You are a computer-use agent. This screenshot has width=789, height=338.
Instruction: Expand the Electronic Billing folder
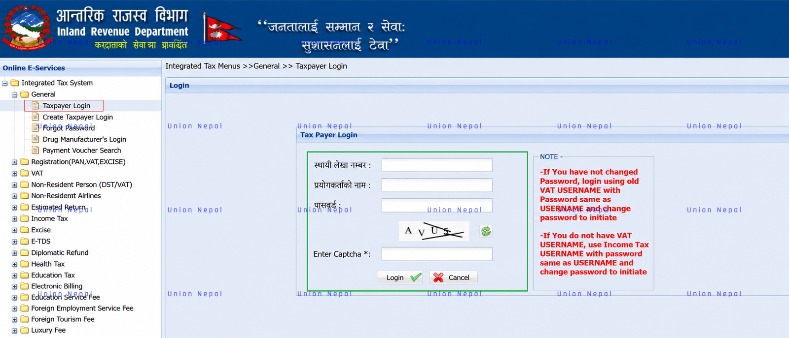click(x=14, y=286)
